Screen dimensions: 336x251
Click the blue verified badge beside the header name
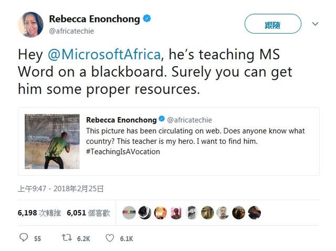pos(148,19)
